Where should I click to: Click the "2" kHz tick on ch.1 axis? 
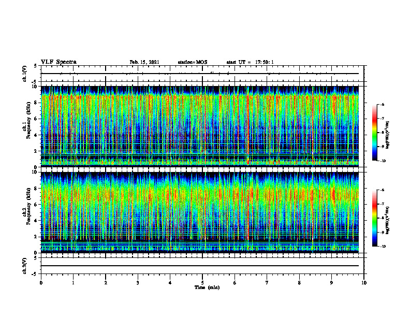[36, 151]
